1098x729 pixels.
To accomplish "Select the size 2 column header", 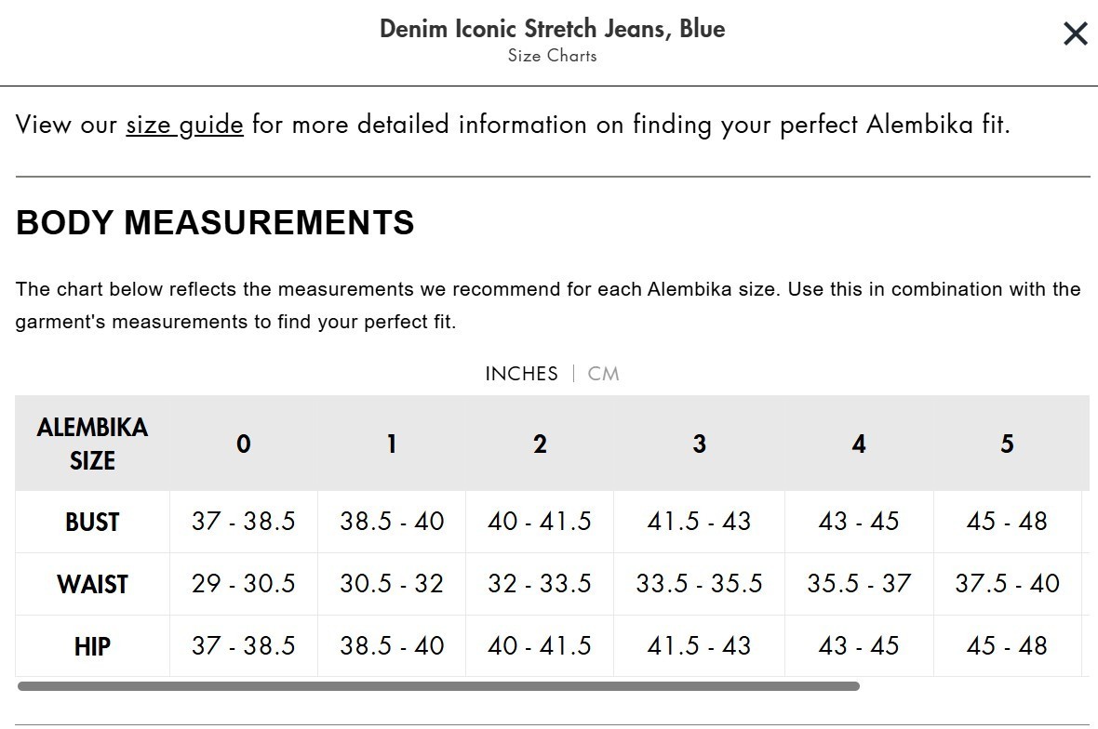I will (x=540, y=444).
